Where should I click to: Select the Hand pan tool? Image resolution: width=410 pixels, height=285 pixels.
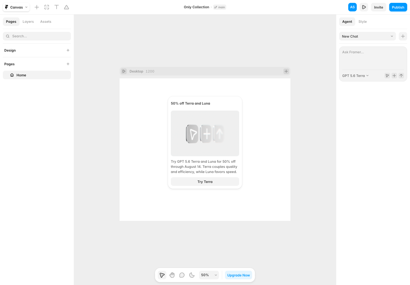(x=172, y=275)
